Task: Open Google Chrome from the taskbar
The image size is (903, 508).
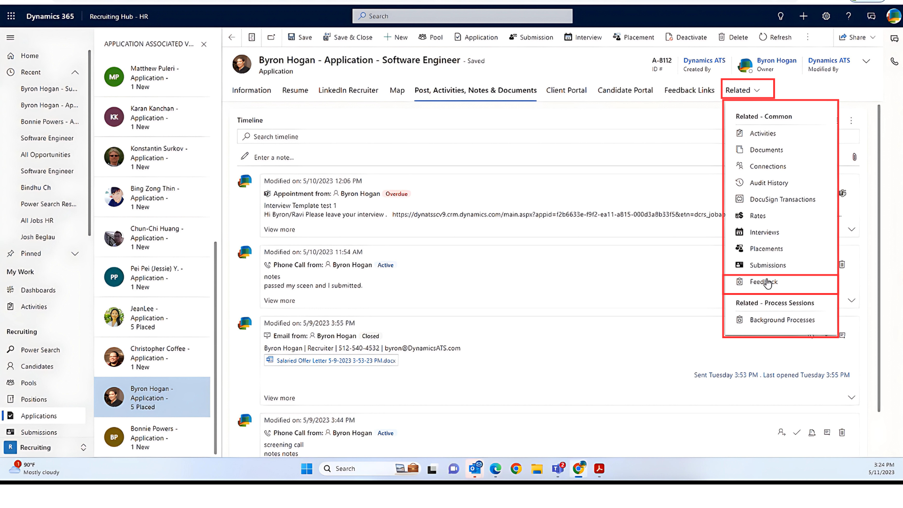Action: (x=516, y=468)
